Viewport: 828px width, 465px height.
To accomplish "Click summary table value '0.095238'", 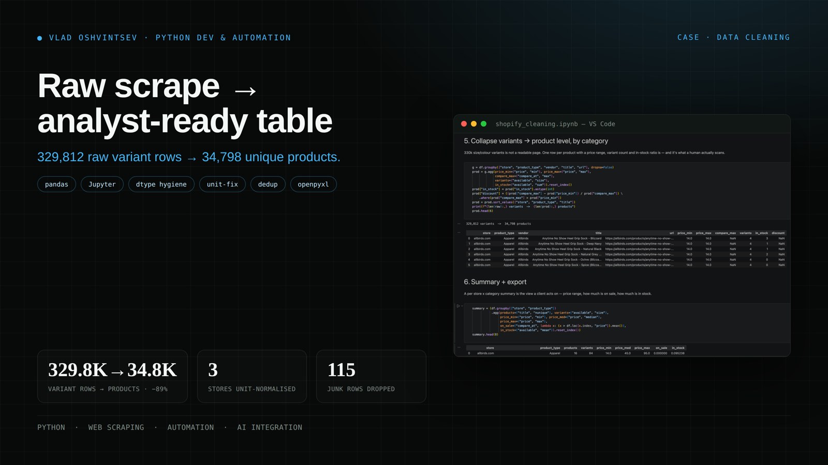I will 678,353.
